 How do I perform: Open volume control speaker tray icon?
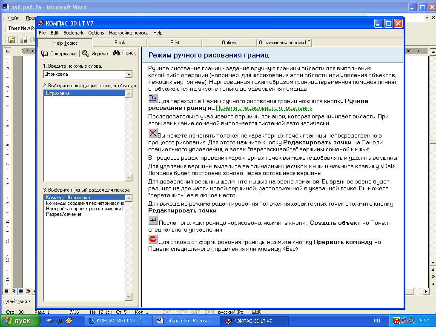(x=412, y=321)
